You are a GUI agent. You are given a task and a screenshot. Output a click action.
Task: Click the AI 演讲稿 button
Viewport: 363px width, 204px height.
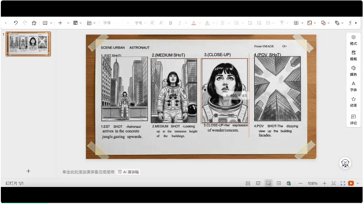point(128,172)
